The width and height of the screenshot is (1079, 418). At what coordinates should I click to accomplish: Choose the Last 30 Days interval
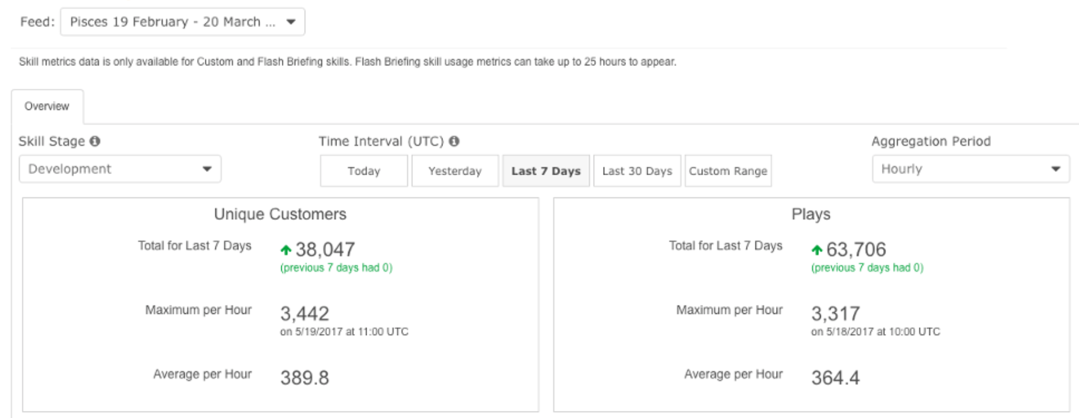(637, 171)
